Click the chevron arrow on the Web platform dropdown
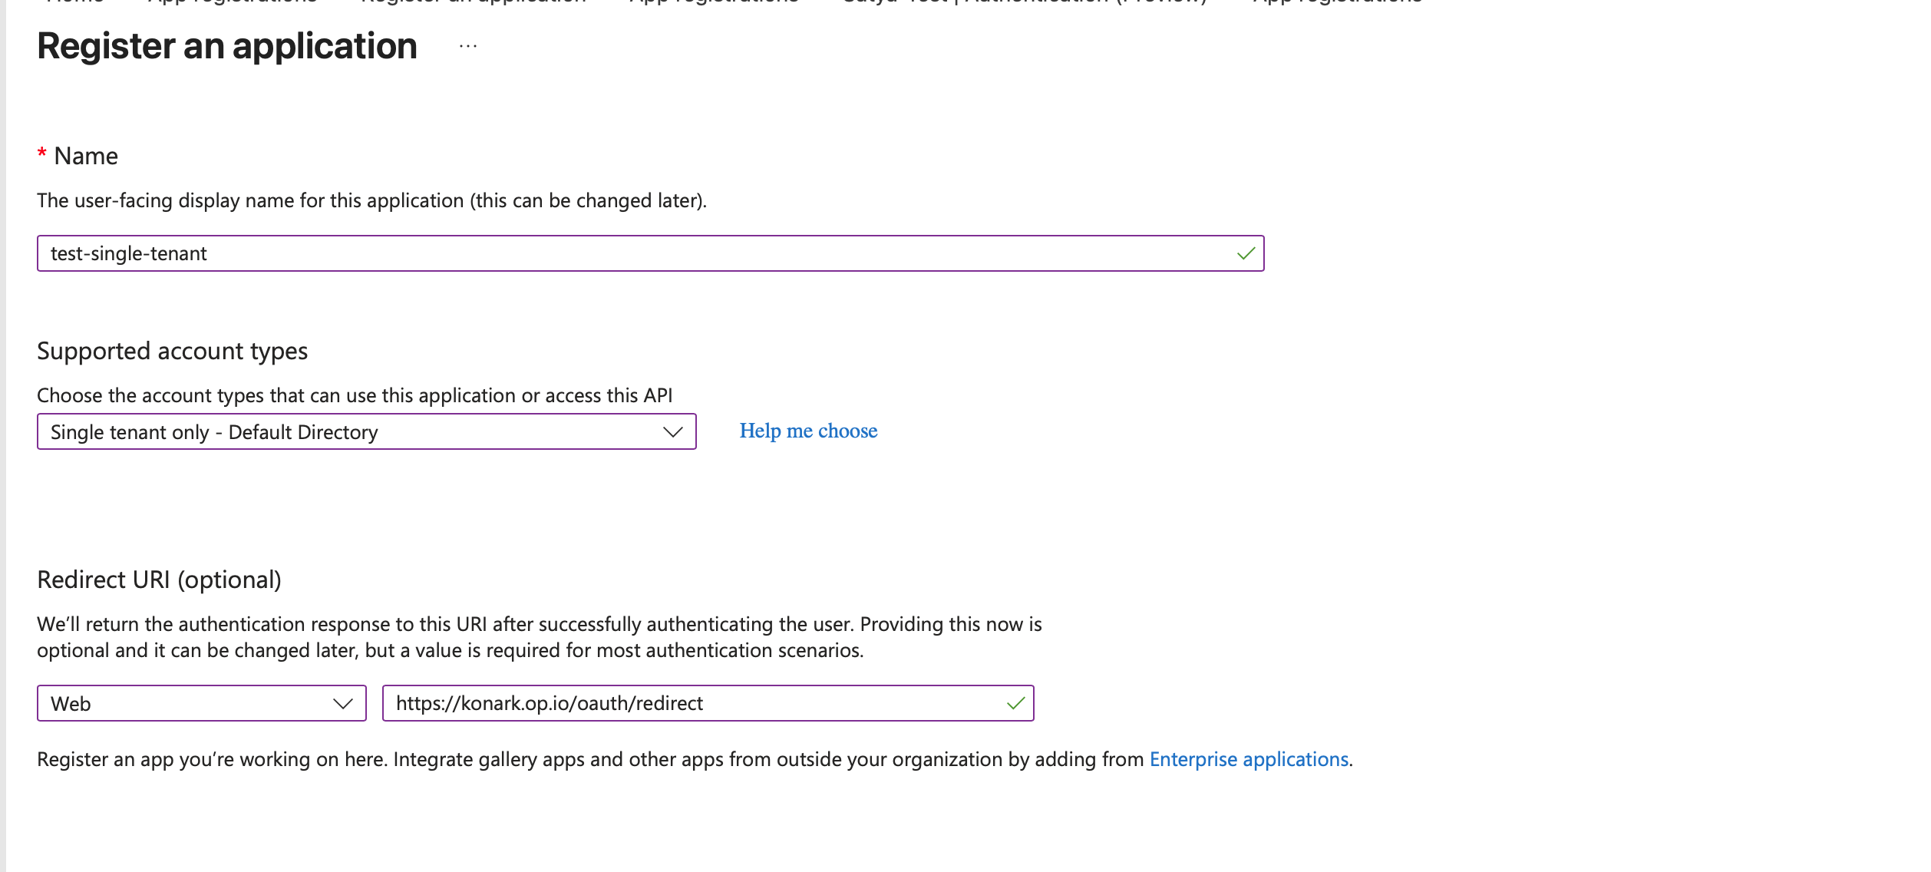 tap(342, 704)
